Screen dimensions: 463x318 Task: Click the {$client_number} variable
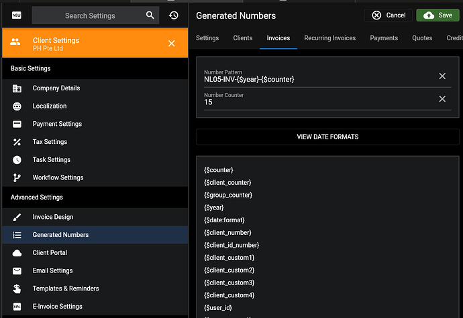[x=227, y=233]
